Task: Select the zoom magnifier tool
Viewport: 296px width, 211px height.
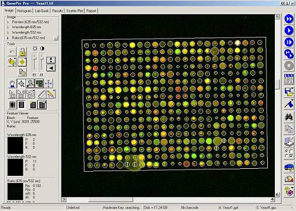Action: [30, 84]
